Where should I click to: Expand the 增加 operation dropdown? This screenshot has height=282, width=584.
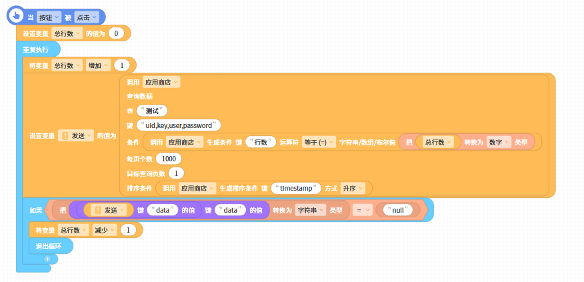coord(98,65)
